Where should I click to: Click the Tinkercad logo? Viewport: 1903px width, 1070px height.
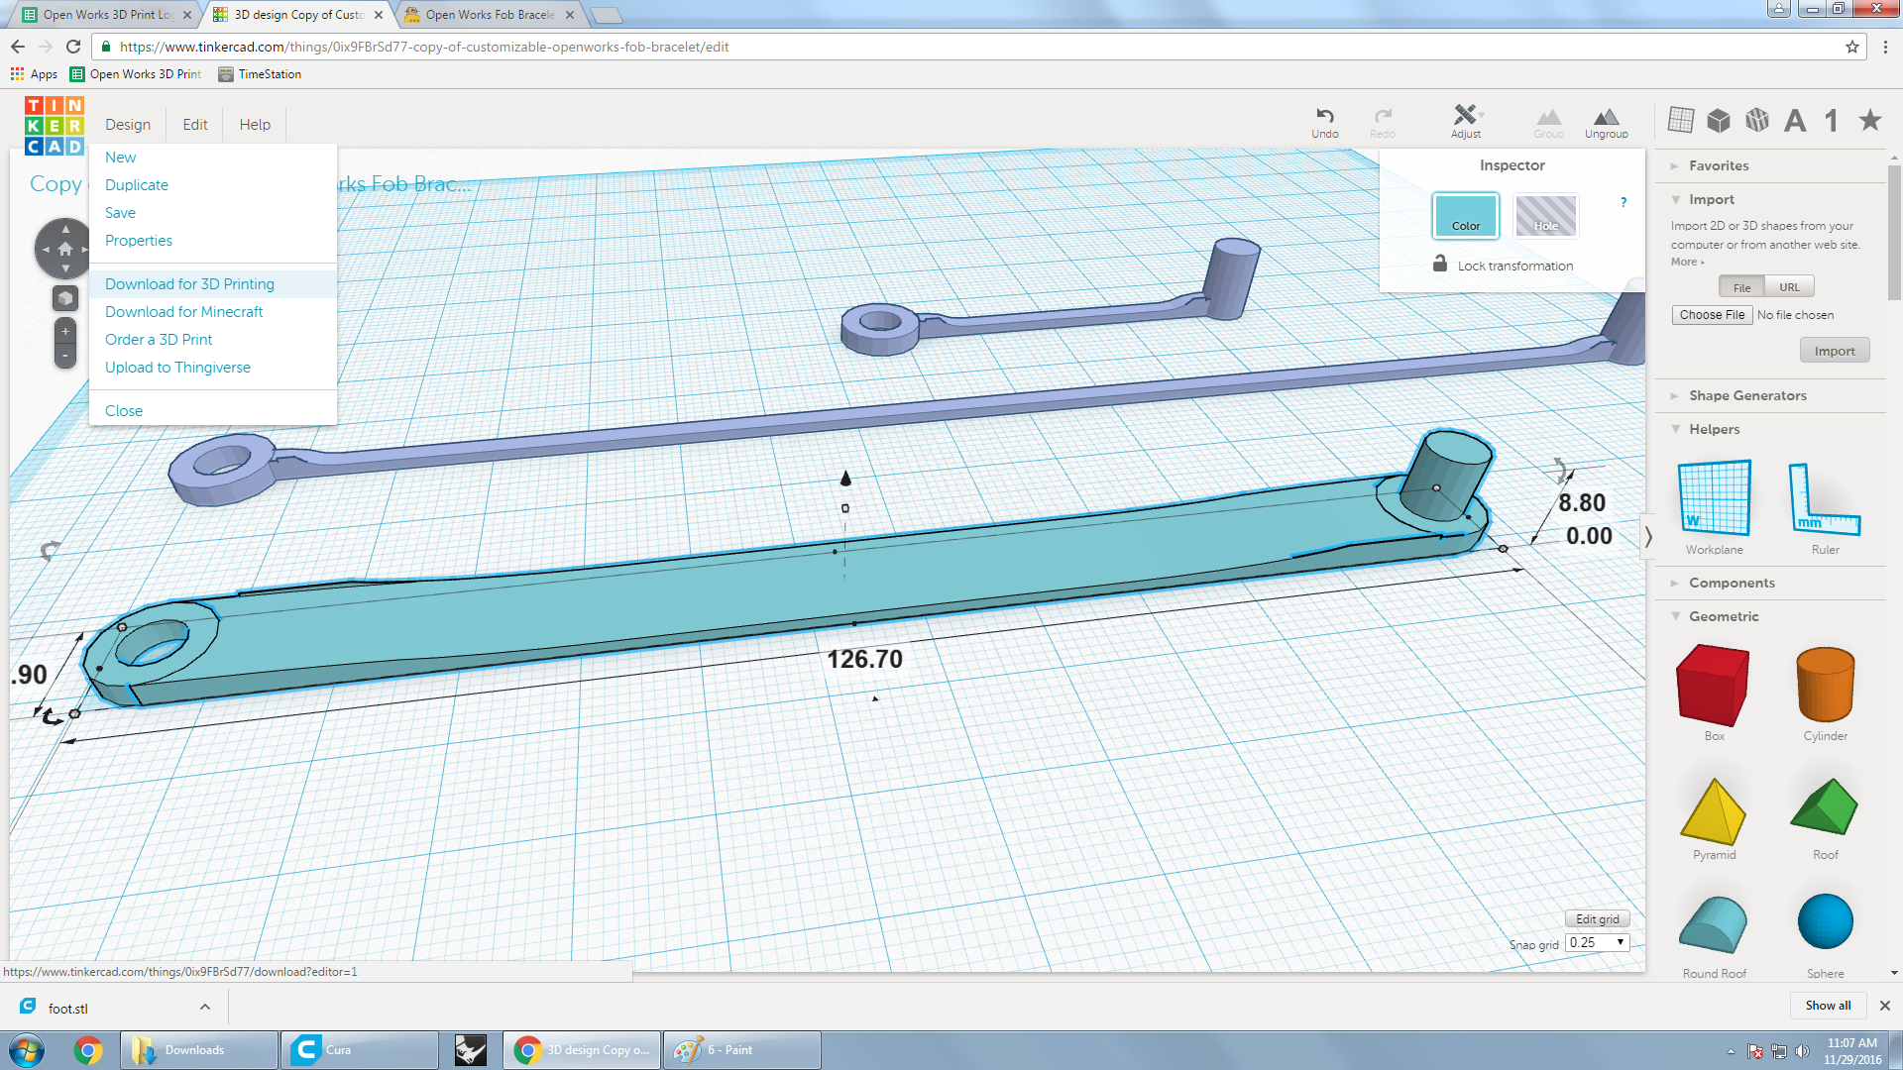pos(55,126)
